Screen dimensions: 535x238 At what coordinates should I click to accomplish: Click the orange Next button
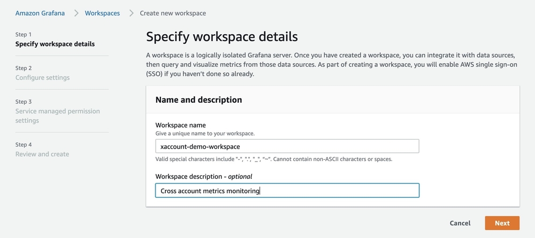click(502, 223)
